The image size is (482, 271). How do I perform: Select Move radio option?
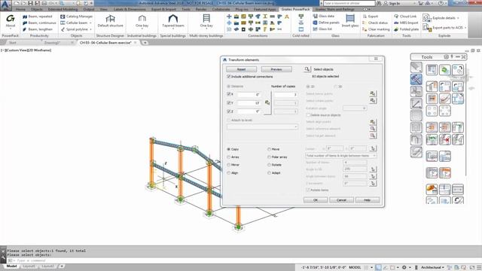coord(269,149)
